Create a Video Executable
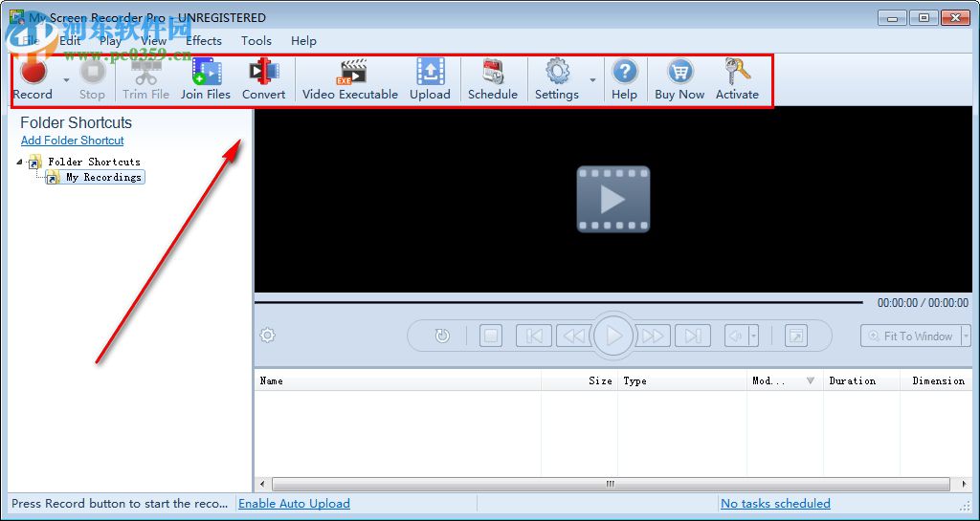This screenshot has width=980, height=521. (x=350, y=80)
